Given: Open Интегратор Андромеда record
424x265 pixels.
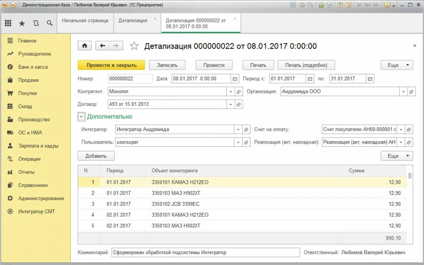Looking at the screenshot, I should (246, 130).
